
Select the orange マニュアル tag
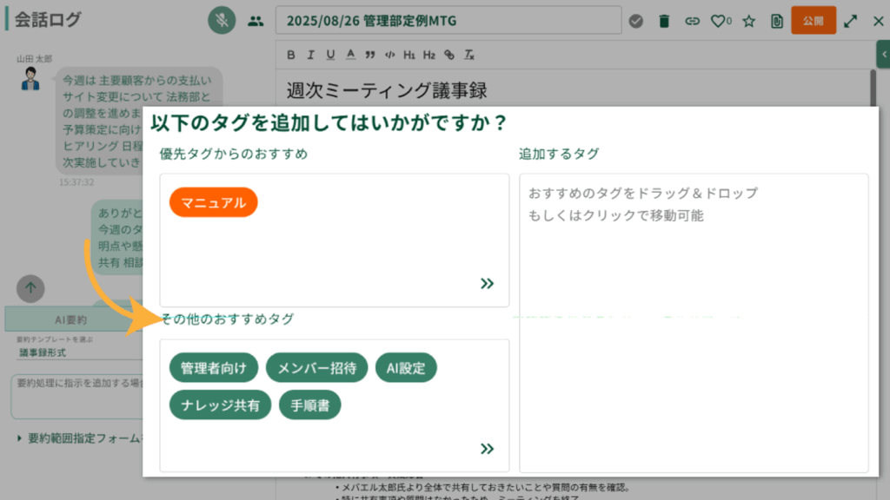(x=213, y=202)
